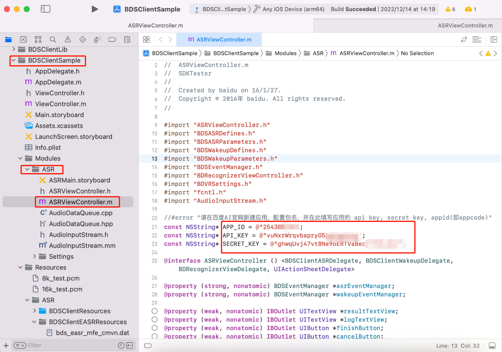Click BDSClientSample project in jump bar

click(x=170, y=53)
